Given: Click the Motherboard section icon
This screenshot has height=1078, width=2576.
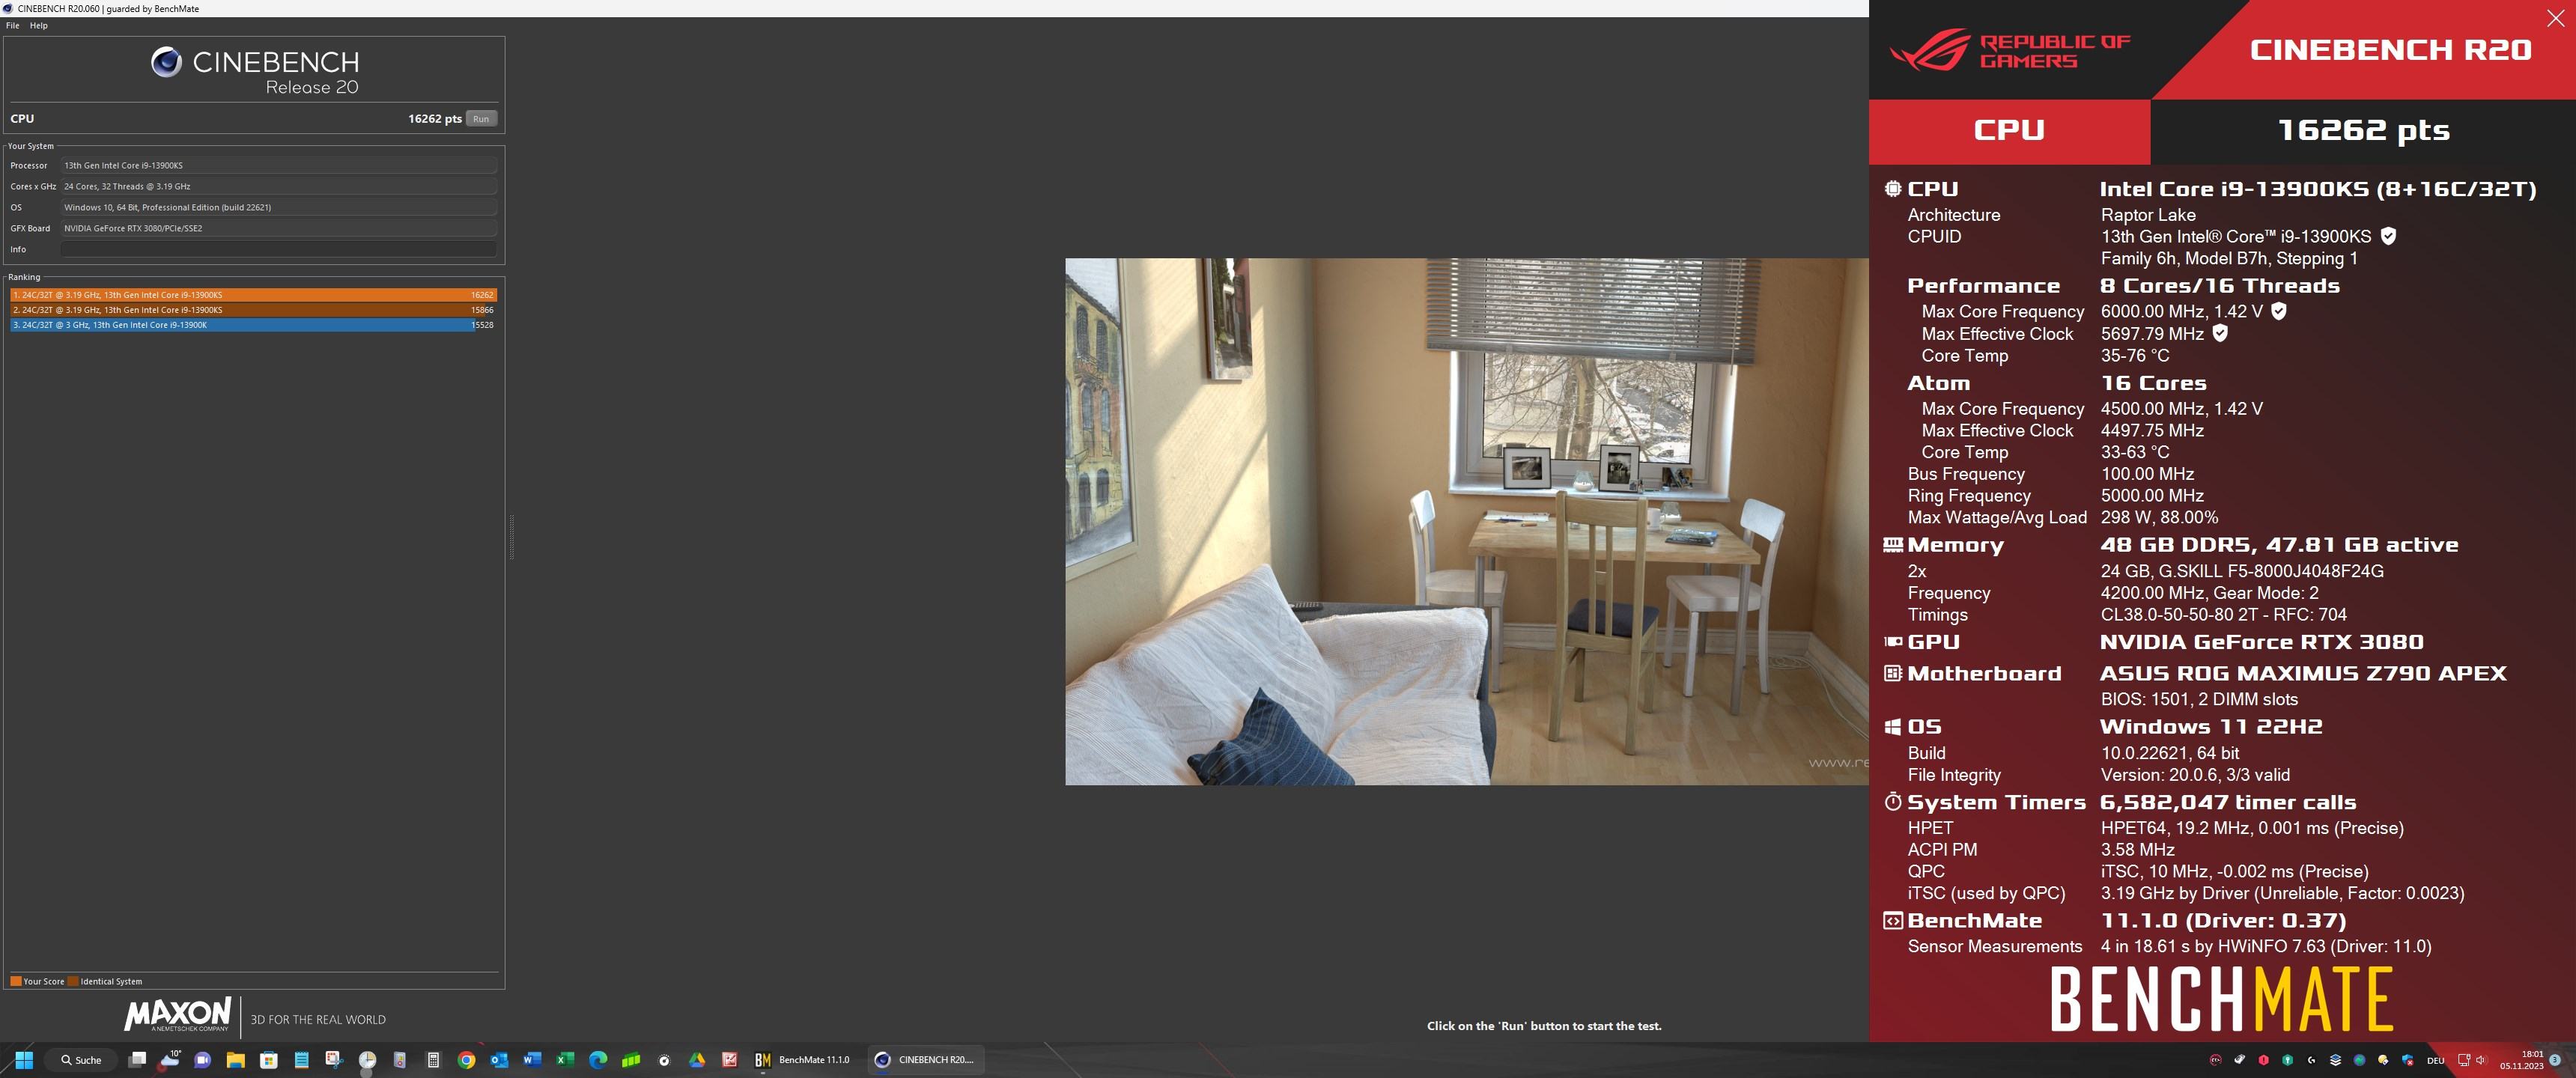Looking at the screenshot, I should coord(1892,673).
